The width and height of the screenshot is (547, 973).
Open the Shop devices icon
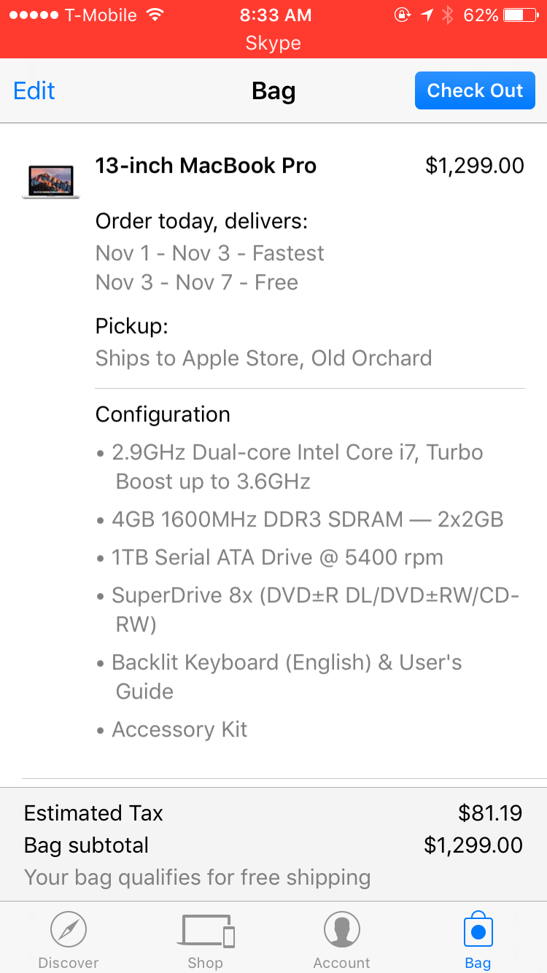pyautogui.click(x=206, y=931)
